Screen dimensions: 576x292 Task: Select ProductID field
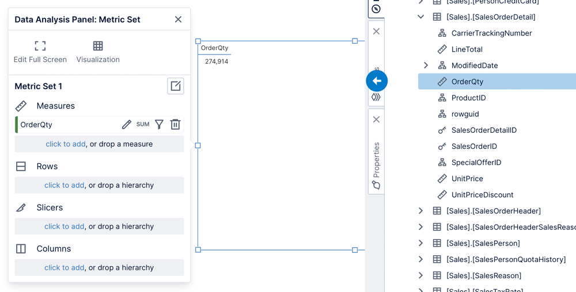468,98
